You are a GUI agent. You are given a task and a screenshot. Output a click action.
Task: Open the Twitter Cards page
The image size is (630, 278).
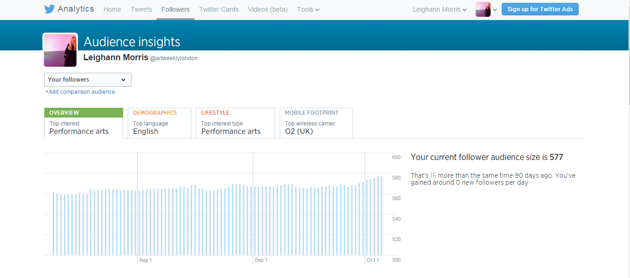pyautogui.click(x=219, y=9)
